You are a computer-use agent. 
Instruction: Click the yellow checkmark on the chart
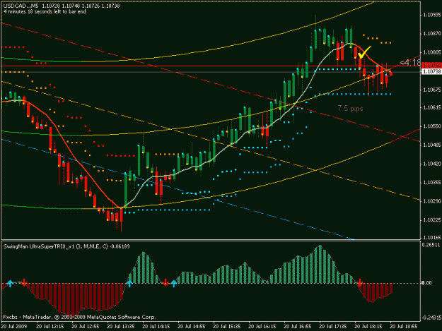click(x=364, y=52)
